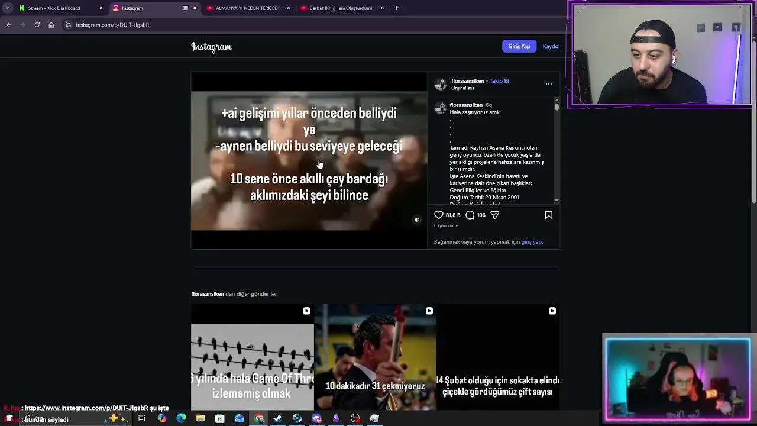Screen dimensions: 757x426
Task: Click the instagram.com address bar URL
Action: click(x=112, y=25)
